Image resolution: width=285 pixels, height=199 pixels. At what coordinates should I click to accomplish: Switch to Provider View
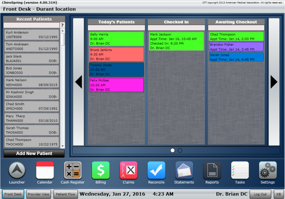click(39, 194)
